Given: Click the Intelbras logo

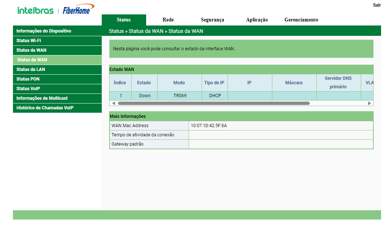Looking at the screenshot, I should click(x=35, y=11).
